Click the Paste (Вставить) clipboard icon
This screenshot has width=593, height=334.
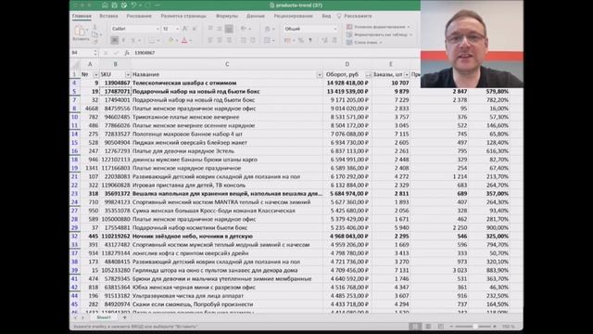80,31
